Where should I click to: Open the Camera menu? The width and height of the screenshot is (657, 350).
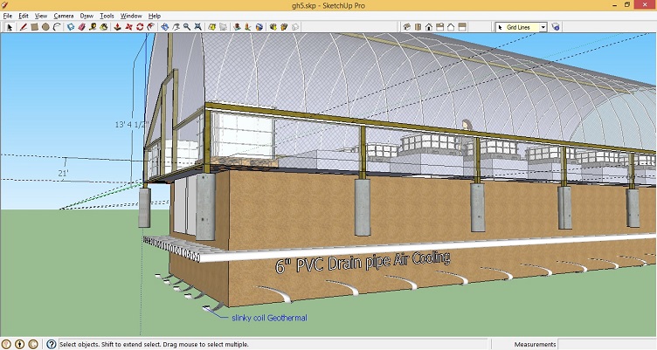[x=63, y=16]
